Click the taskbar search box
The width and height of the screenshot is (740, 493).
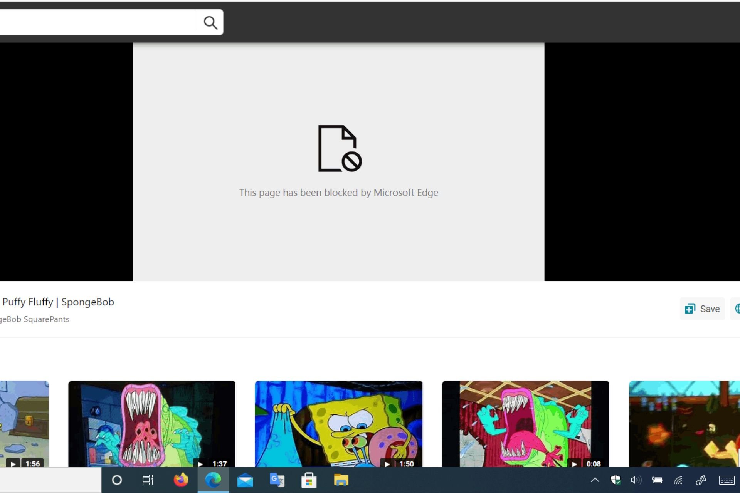tap(50, 480)
